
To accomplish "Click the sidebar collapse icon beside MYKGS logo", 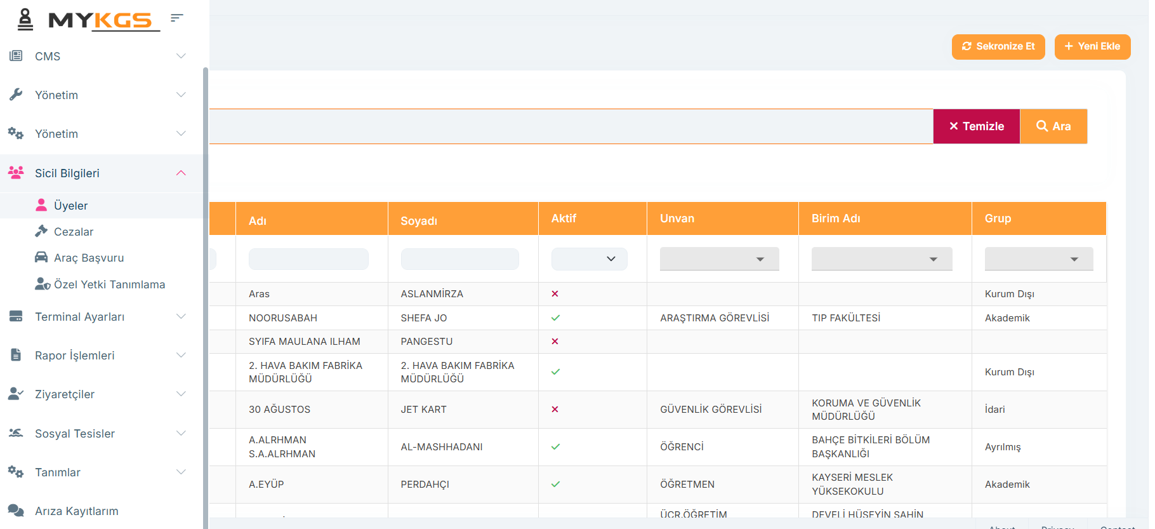I will coord(176,18).
